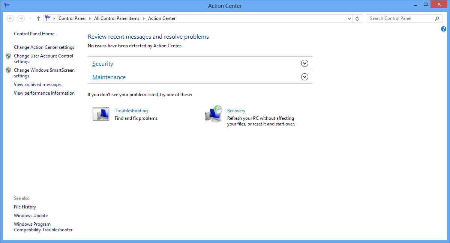Click the 'Review recent messages and resolve problems' heading

pyautogui.click(x=148, y=37)
